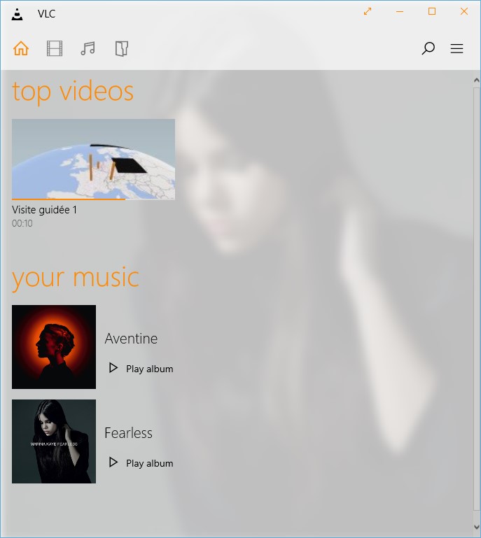Maximize the VLC window
This screenshot has width=481, height=538.
click(x=432, y=11)
